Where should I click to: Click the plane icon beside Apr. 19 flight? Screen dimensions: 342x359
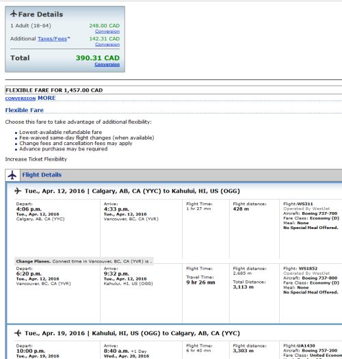[x=18, y=333]
